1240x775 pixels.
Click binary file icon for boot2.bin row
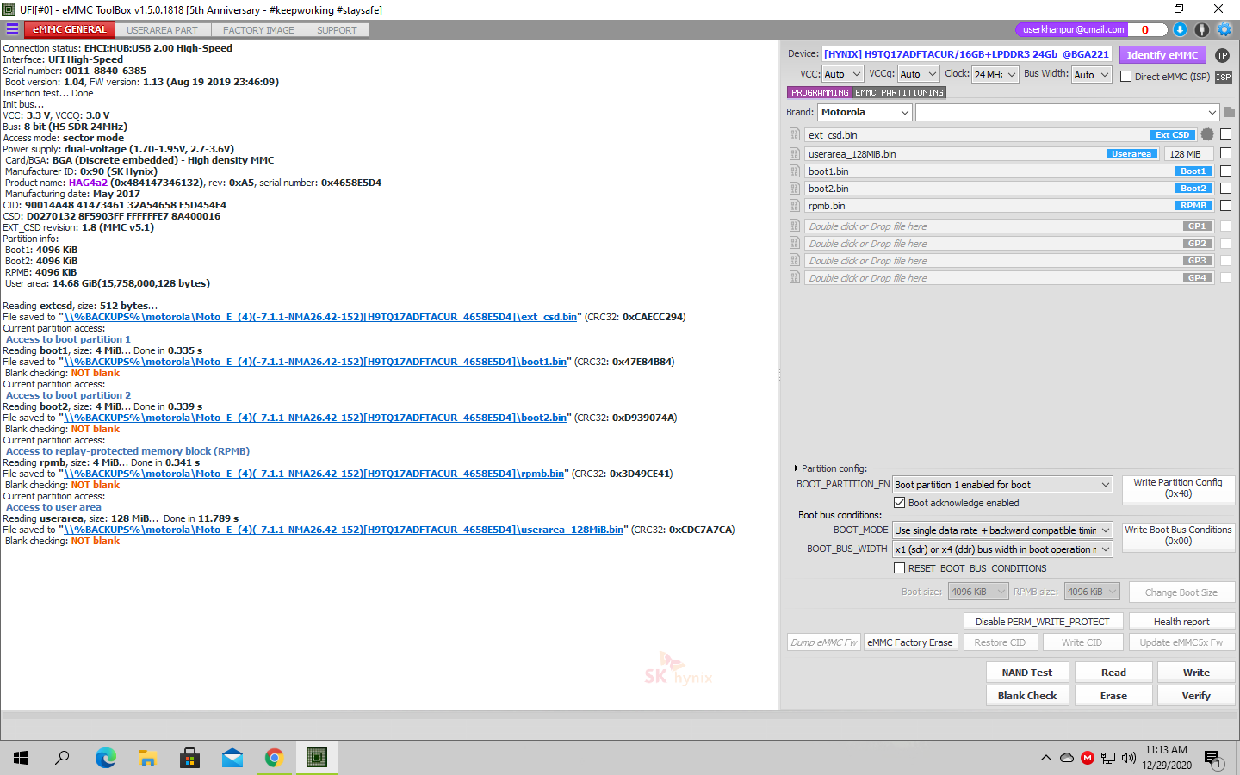(x=795, y=188)
